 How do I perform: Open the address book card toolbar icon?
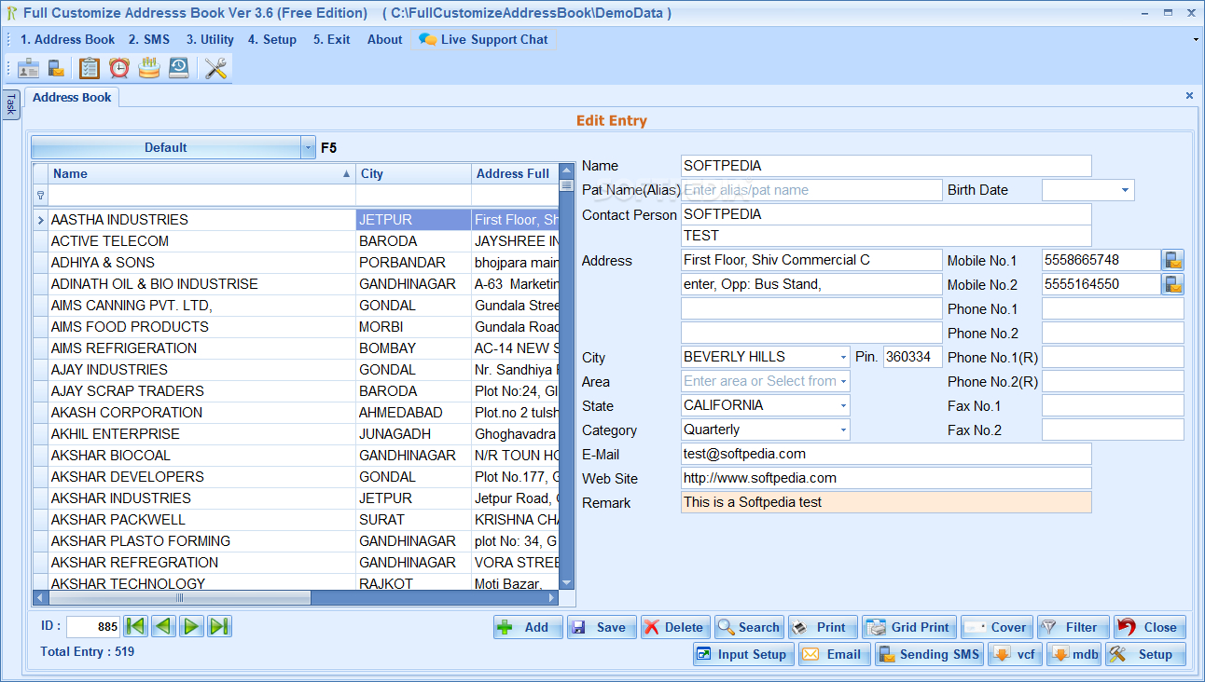pyautogui.click(x=28, y=68)
